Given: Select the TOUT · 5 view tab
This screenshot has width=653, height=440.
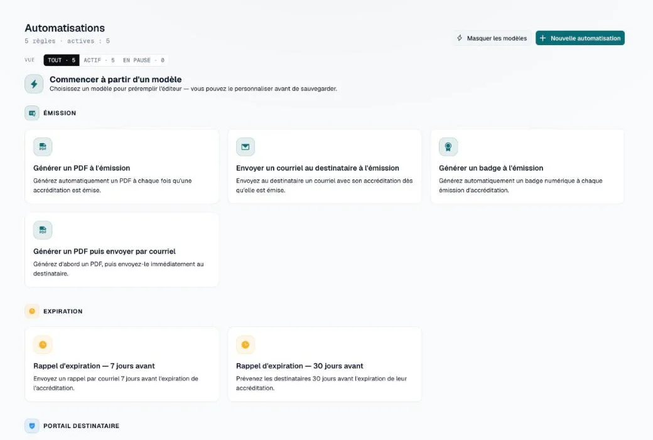Looking at the screenshot, I should (62, 60).
